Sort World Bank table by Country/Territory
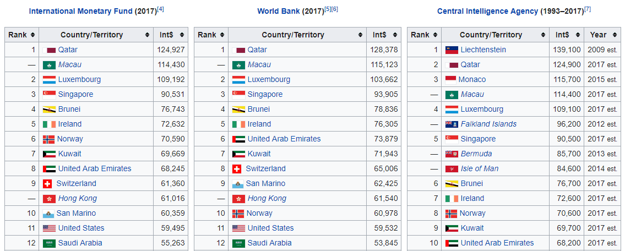This screenshot has height=251, width=625. 297,35
